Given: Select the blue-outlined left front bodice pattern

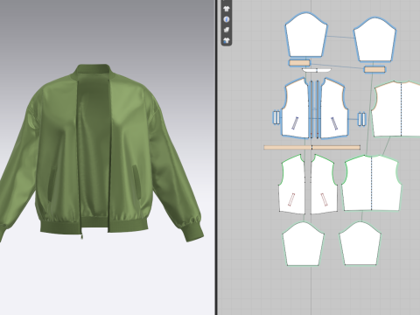Looking at the screenshot, I should coord(295,108).
